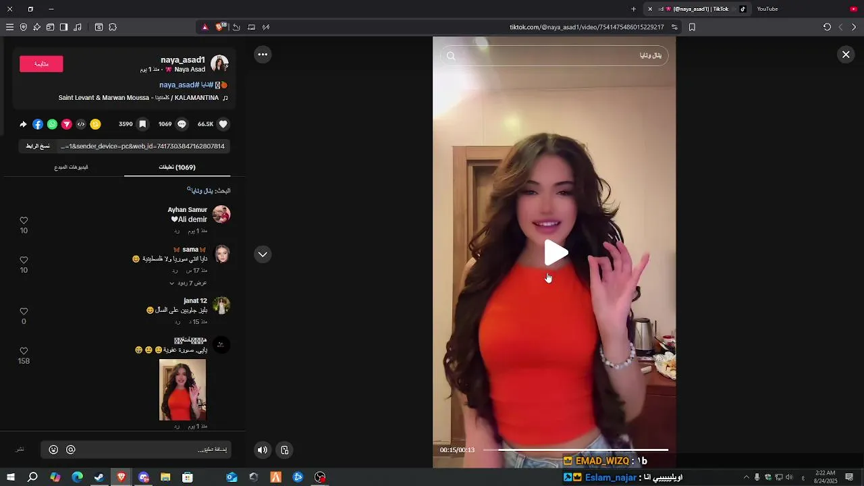Open Steam from the taskbar

point(99,477)
